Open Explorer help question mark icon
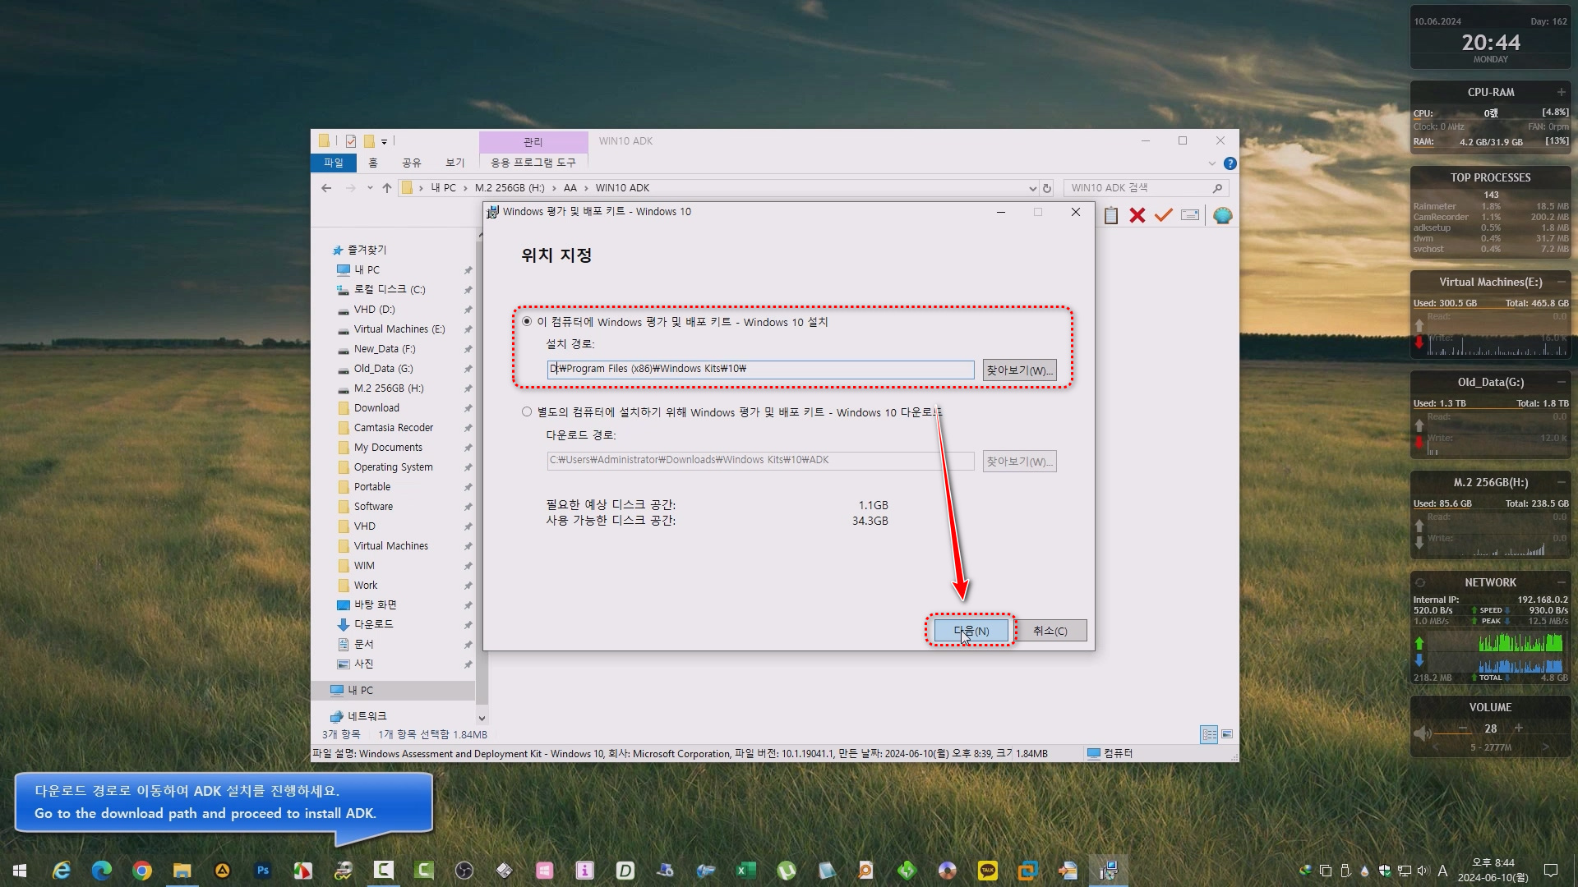The image size is (1578, 887). tap(1230, 163)
